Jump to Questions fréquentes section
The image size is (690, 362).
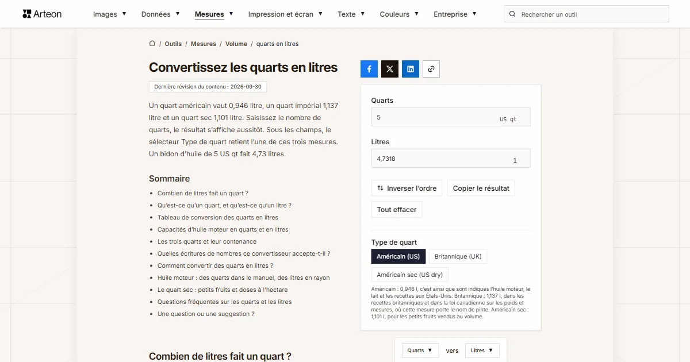[x=224, y=302]
